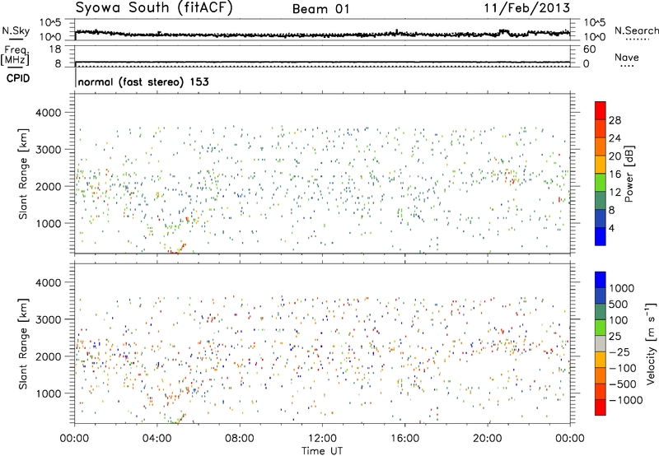Image resolution: width=659 pixels, height=456 pixels.
Task: Click the '18' frequency axis tick
Action: (55, 49)
